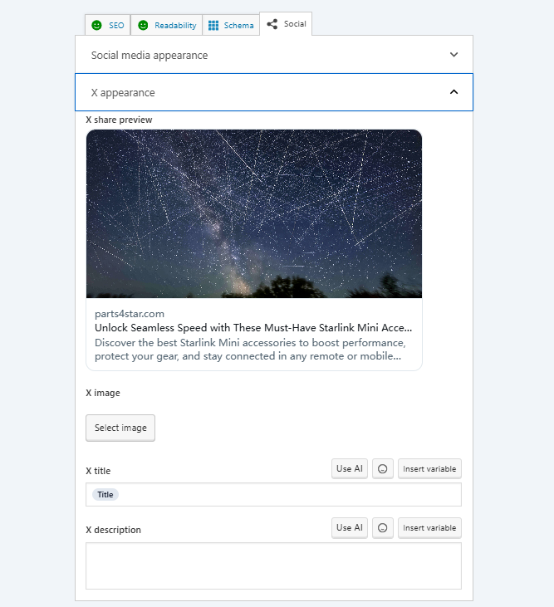
Task: Click inside the X title field
Action: pos(291,495)
